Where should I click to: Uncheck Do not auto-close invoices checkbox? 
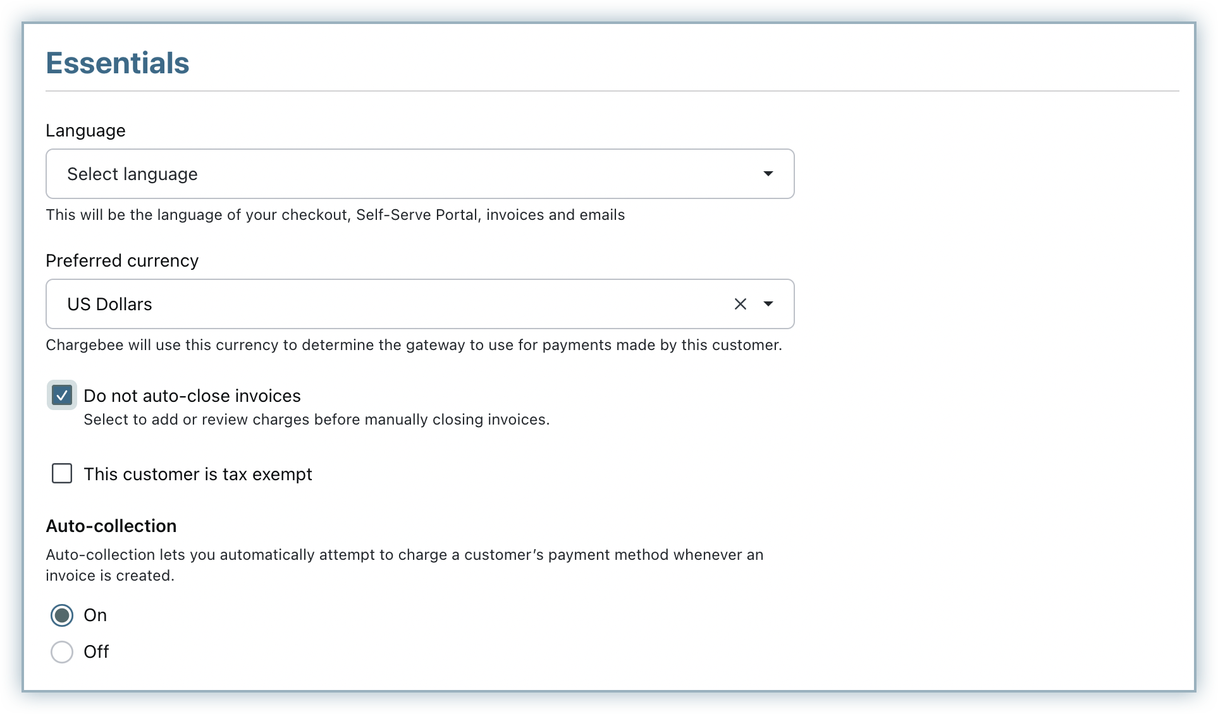coord(62,396)
